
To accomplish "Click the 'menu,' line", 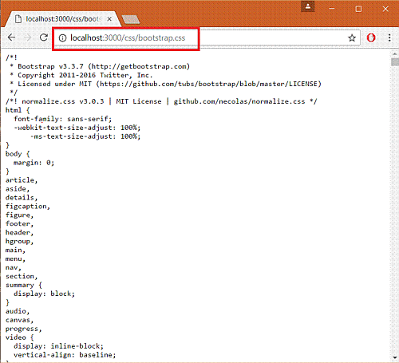I will [x=15, y=259].
